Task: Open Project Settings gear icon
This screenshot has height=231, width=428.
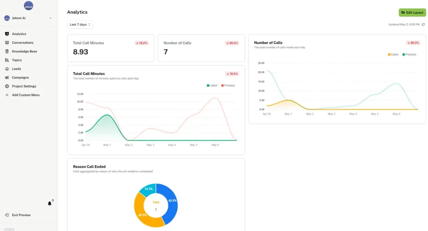Action: [7, 86]
